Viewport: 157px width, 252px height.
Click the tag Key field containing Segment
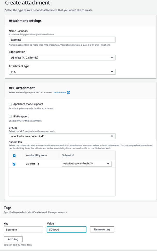(x=23, y=229)
